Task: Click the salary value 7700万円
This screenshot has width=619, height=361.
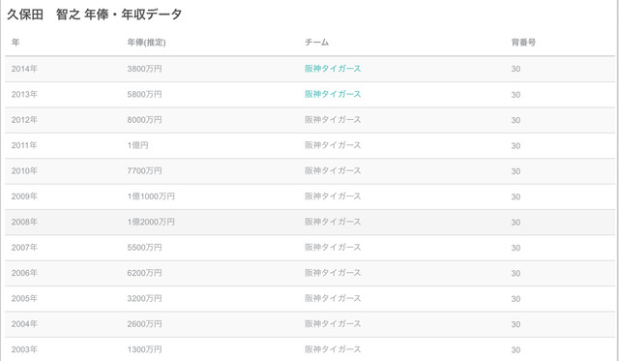Action: [144, 170]
